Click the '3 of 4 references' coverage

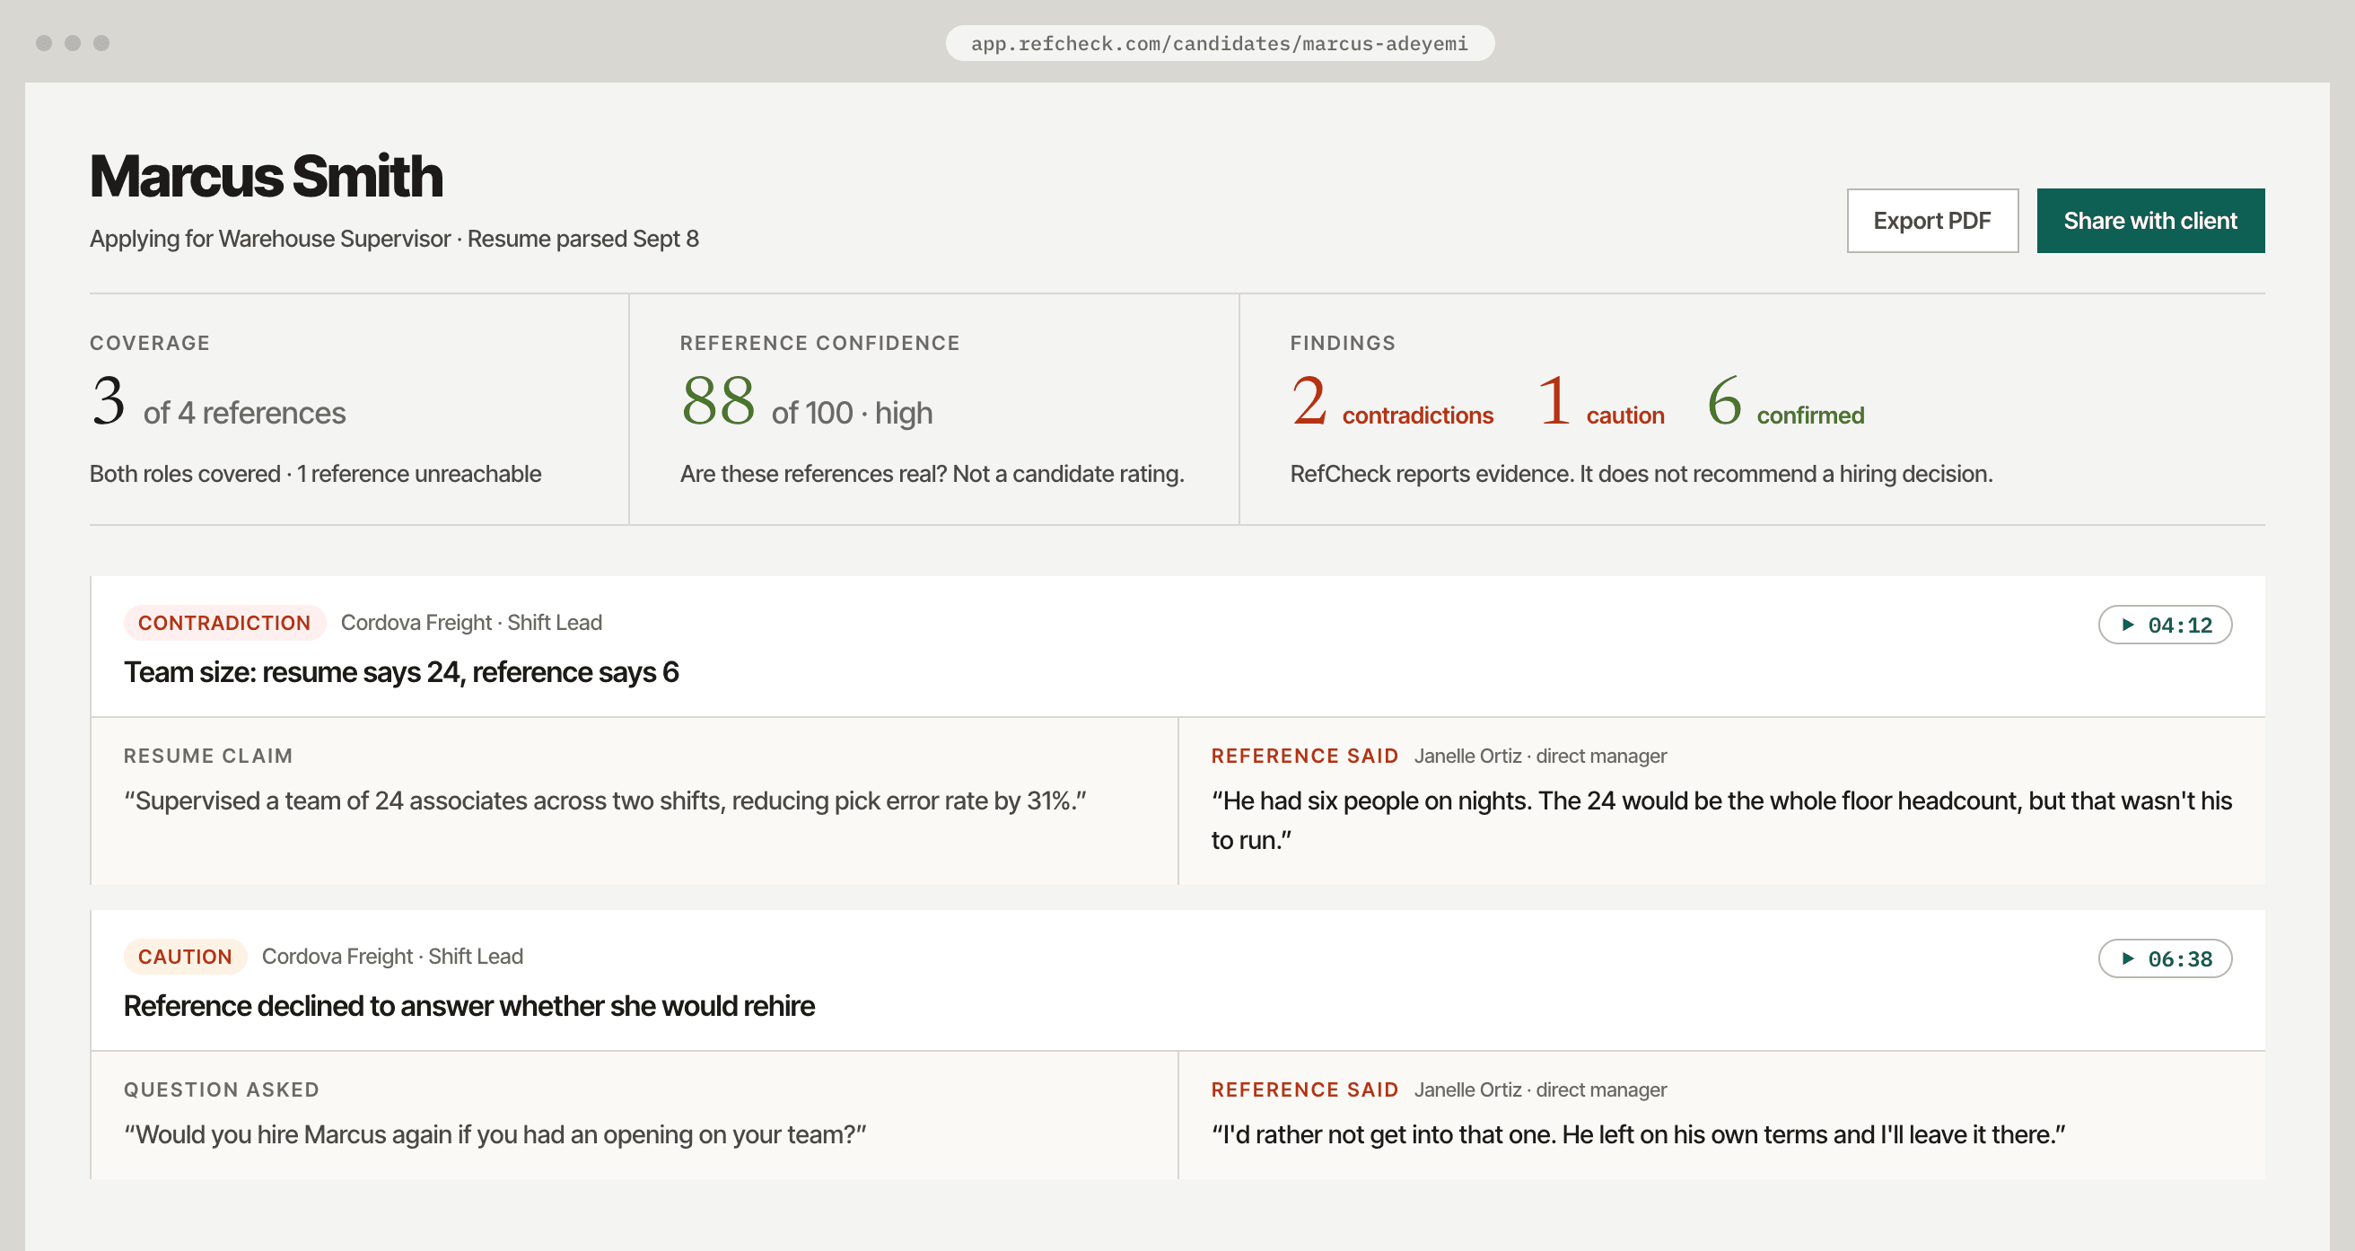click(217, 402)
